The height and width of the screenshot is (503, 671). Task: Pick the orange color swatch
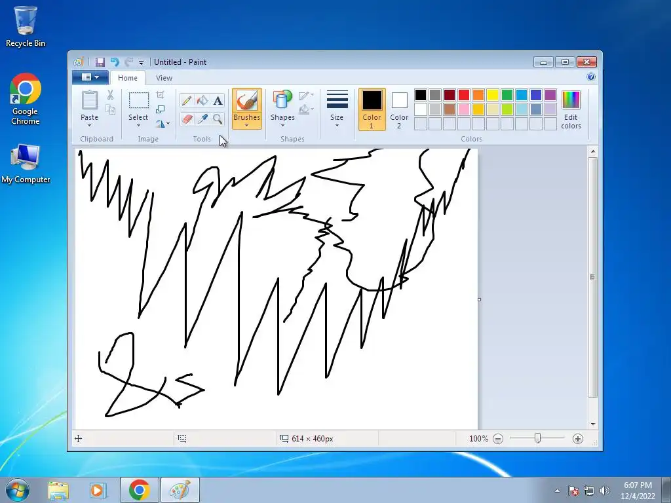(x=478, y=95)
